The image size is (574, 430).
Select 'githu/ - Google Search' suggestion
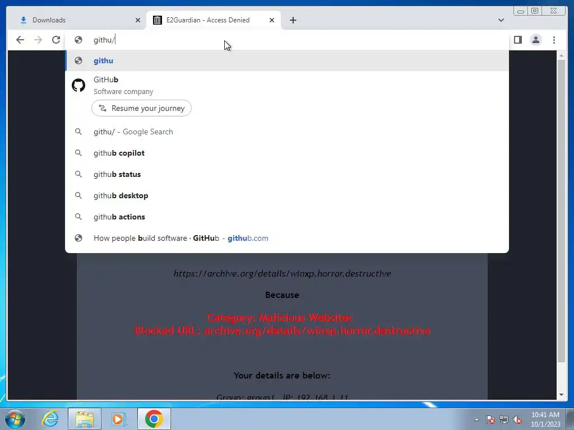[x=287, y=132]
